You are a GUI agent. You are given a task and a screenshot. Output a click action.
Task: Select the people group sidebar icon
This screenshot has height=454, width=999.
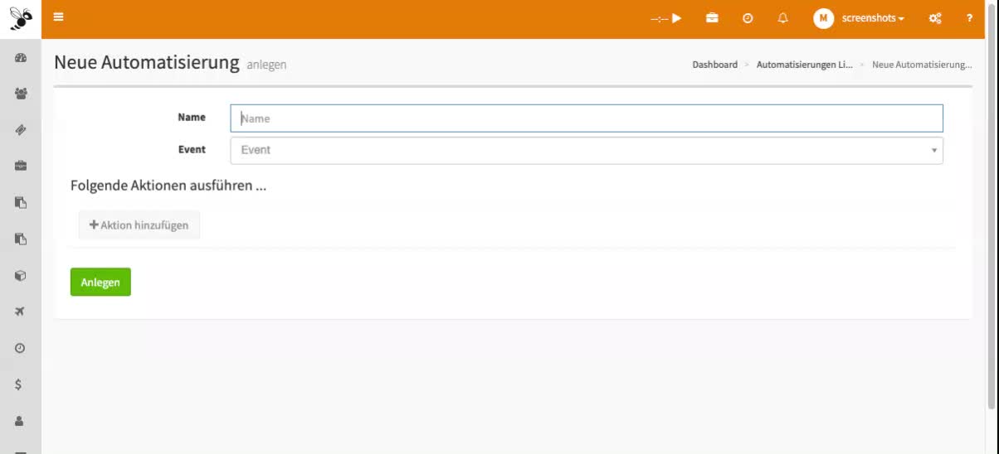[21, 94]
